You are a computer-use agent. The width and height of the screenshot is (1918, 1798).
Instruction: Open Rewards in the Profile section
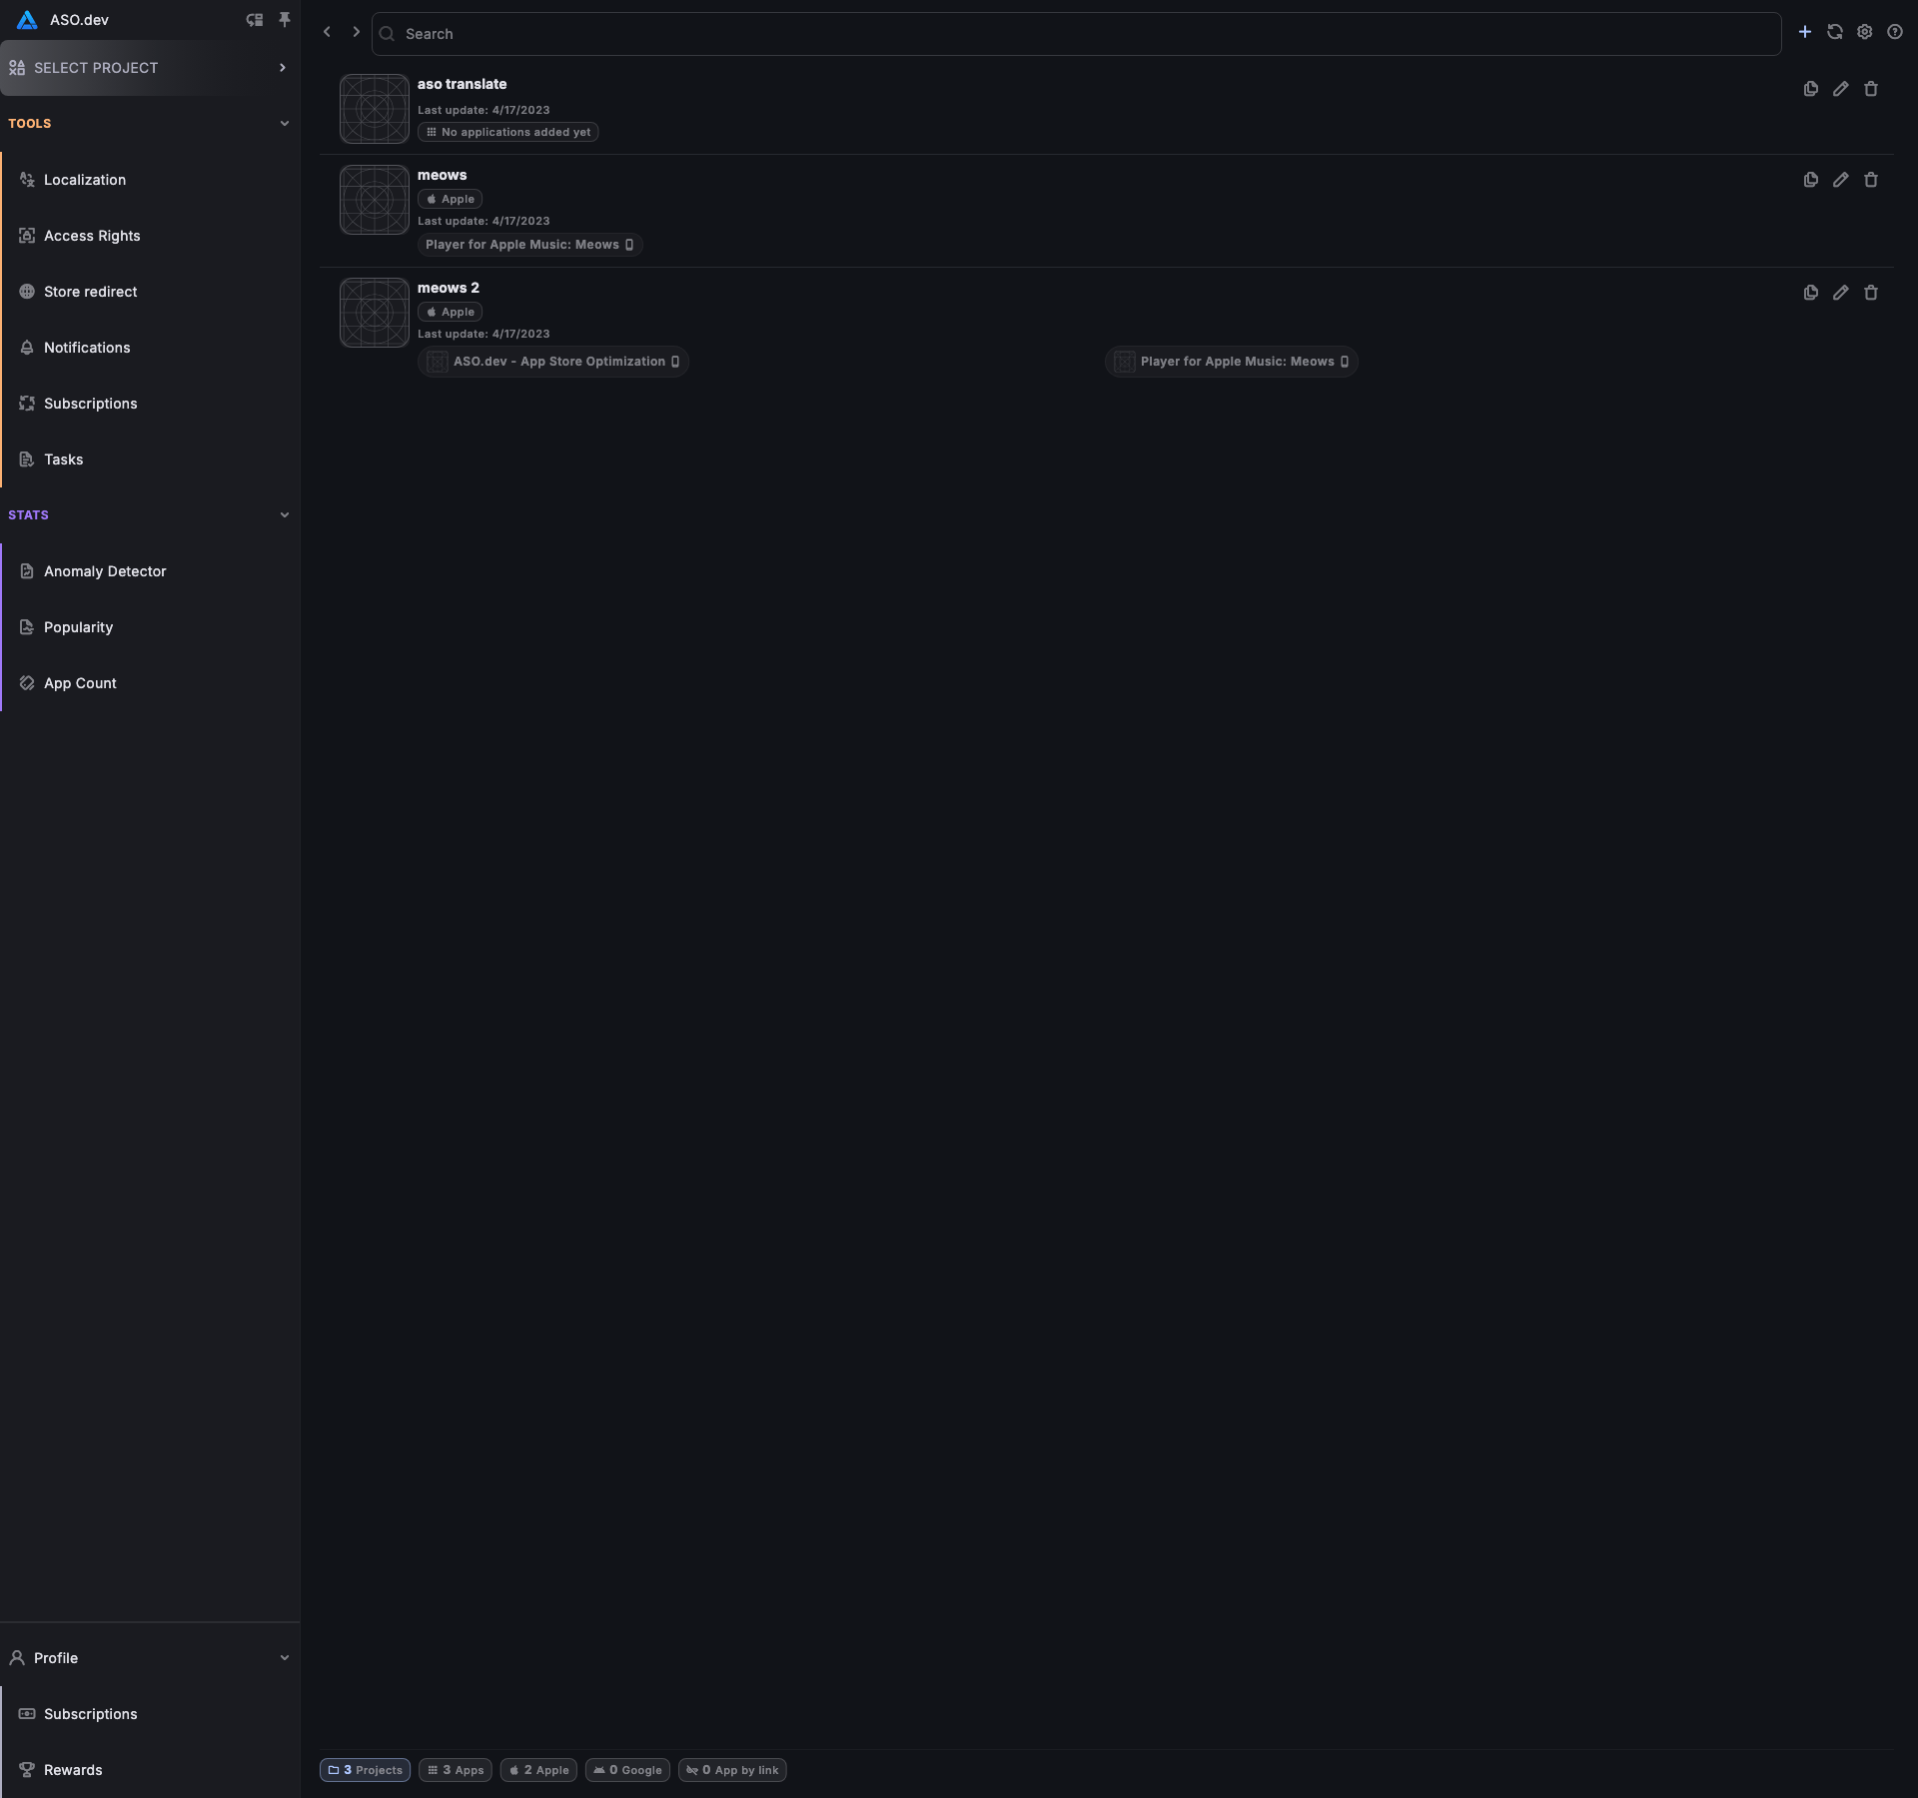151,1770
